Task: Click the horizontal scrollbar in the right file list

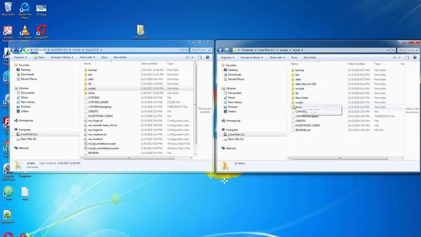Action: coord(339,158)
